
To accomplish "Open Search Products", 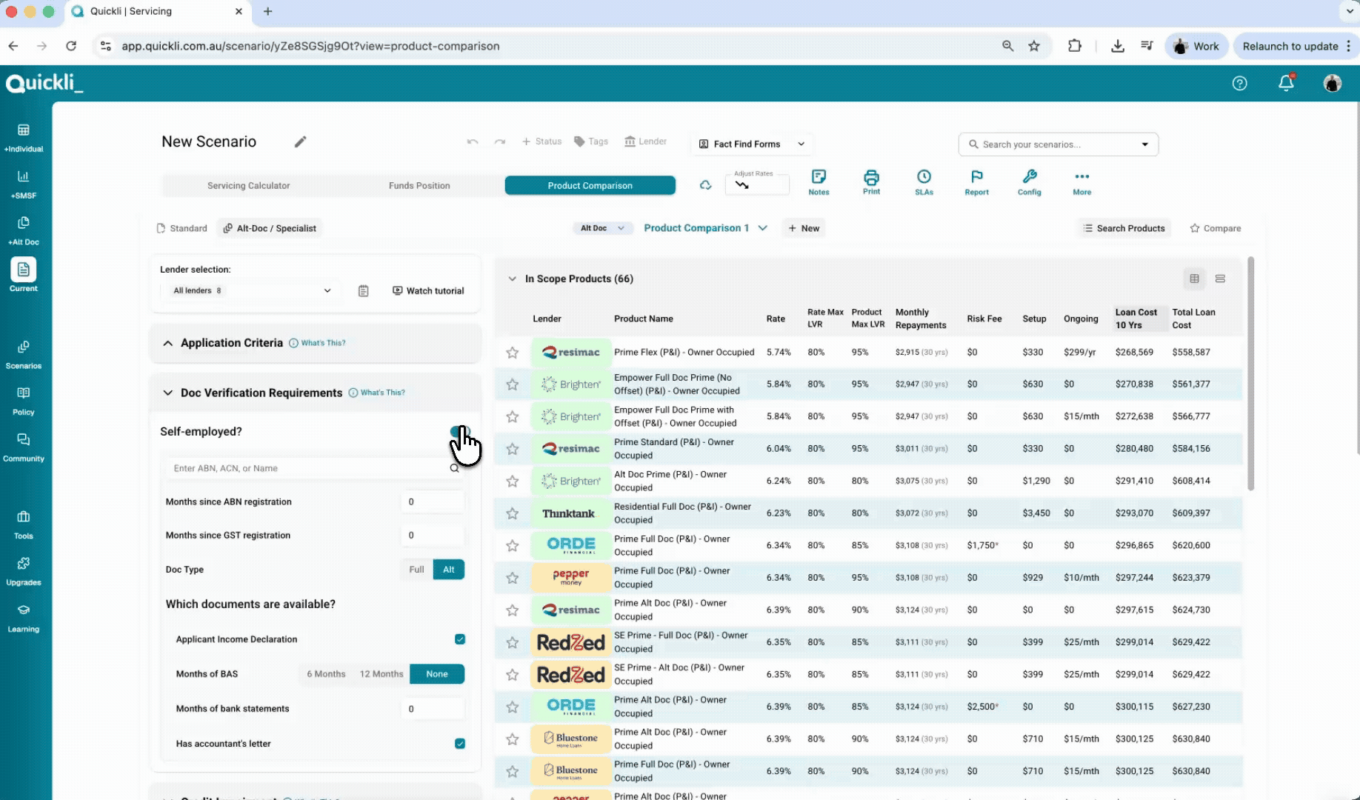I will click(x=1123, y=228).
